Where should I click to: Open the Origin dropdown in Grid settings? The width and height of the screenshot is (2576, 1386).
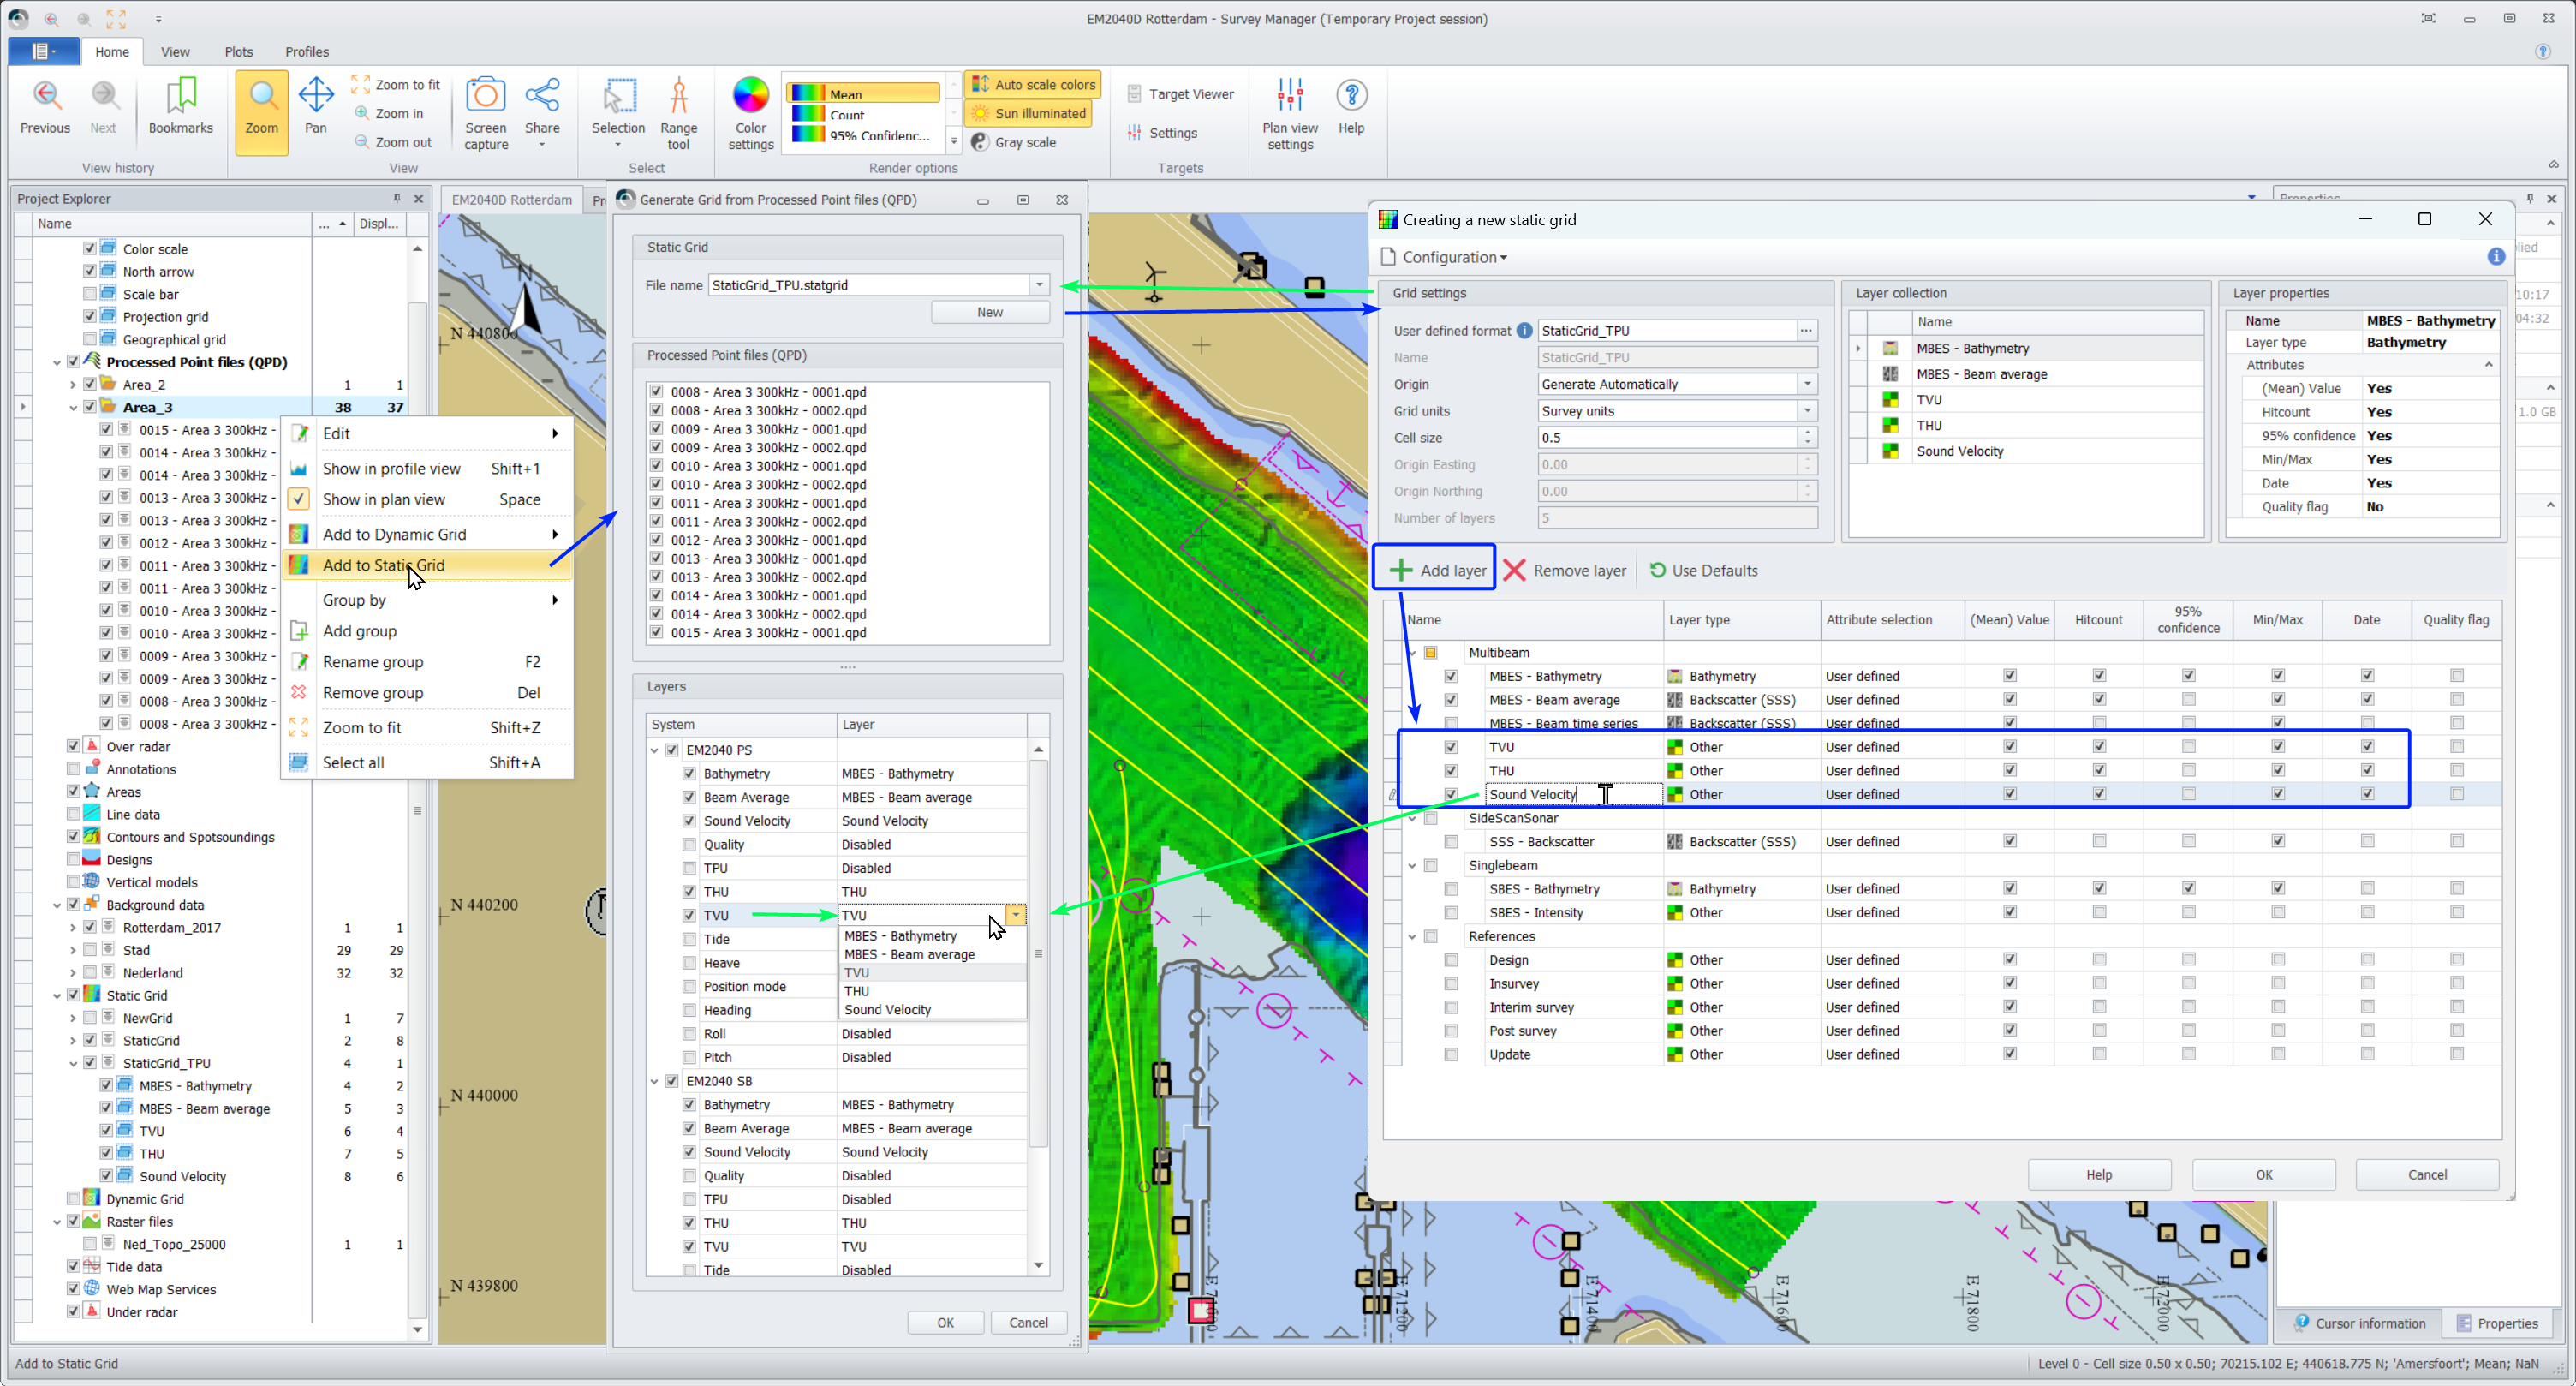[1807, 384]
